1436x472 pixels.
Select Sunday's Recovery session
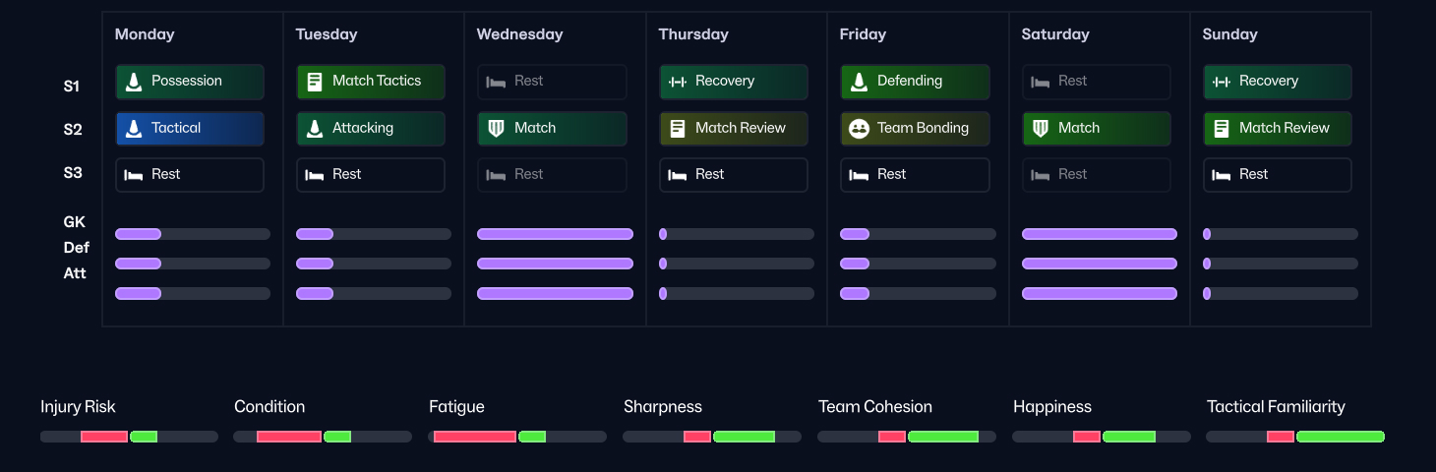tap(1277, 82)
